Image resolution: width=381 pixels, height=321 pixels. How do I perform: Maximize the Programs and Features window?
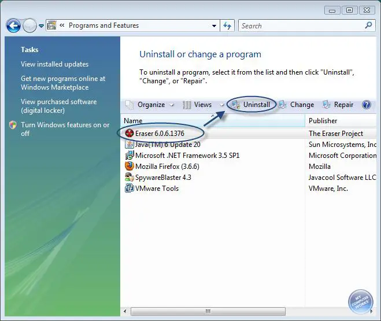click(349, 10)
